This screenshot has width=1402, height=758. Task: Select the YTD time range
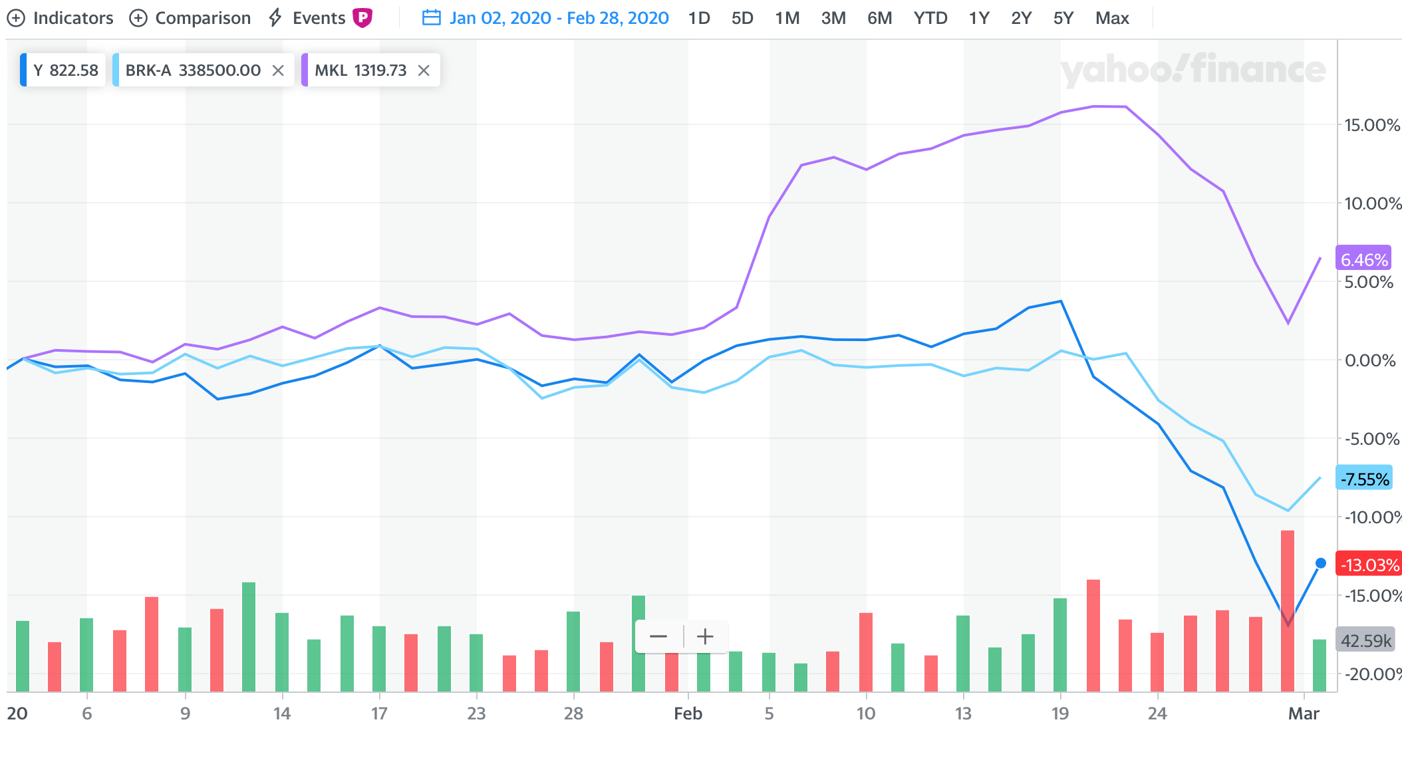coord(930,18)
